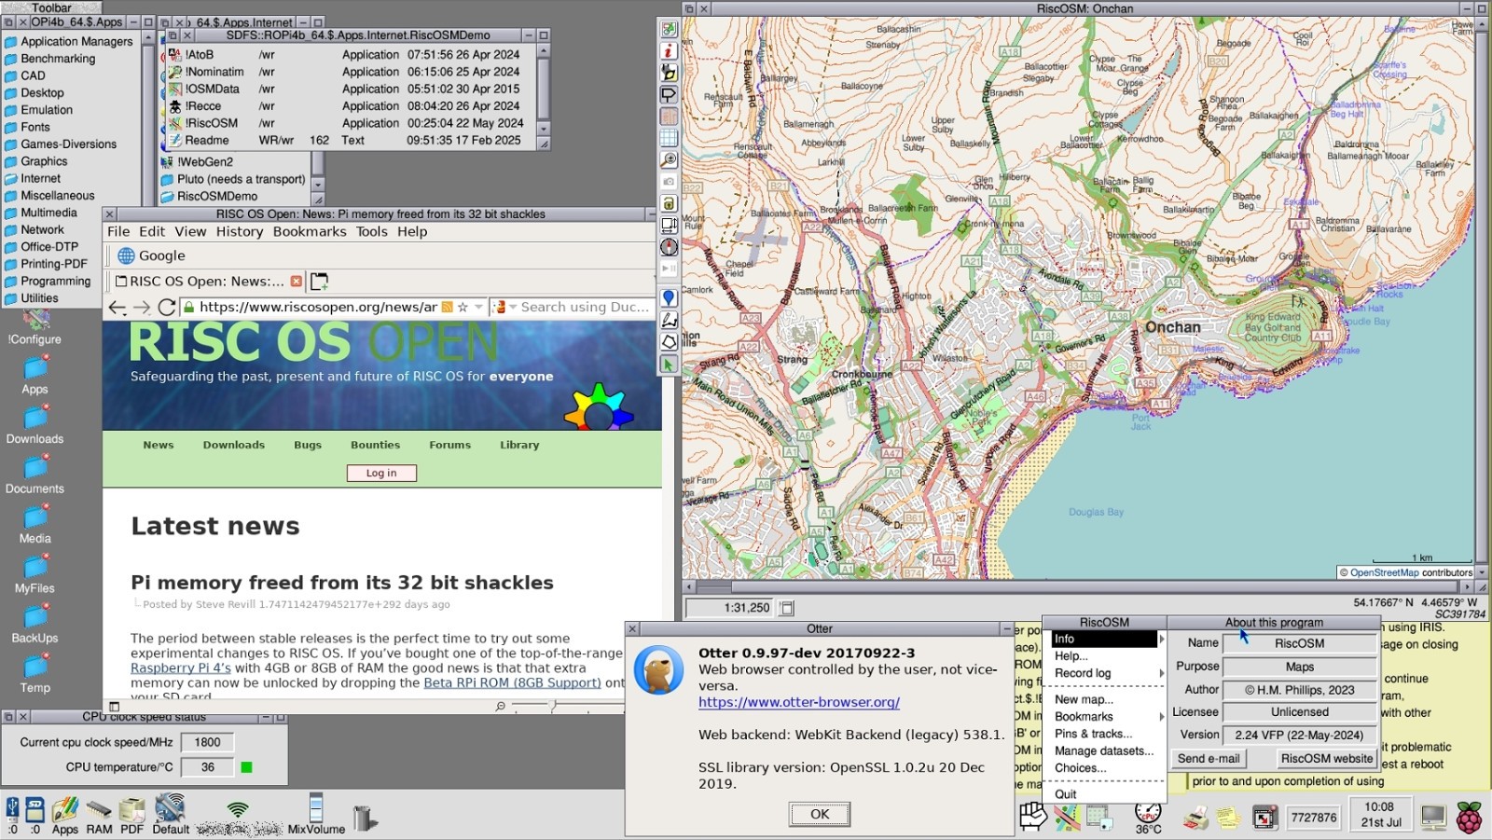The image size is (1492, 840).
Task: Open the scale menu next to 1:31,250
Action: tap(786, 608)
